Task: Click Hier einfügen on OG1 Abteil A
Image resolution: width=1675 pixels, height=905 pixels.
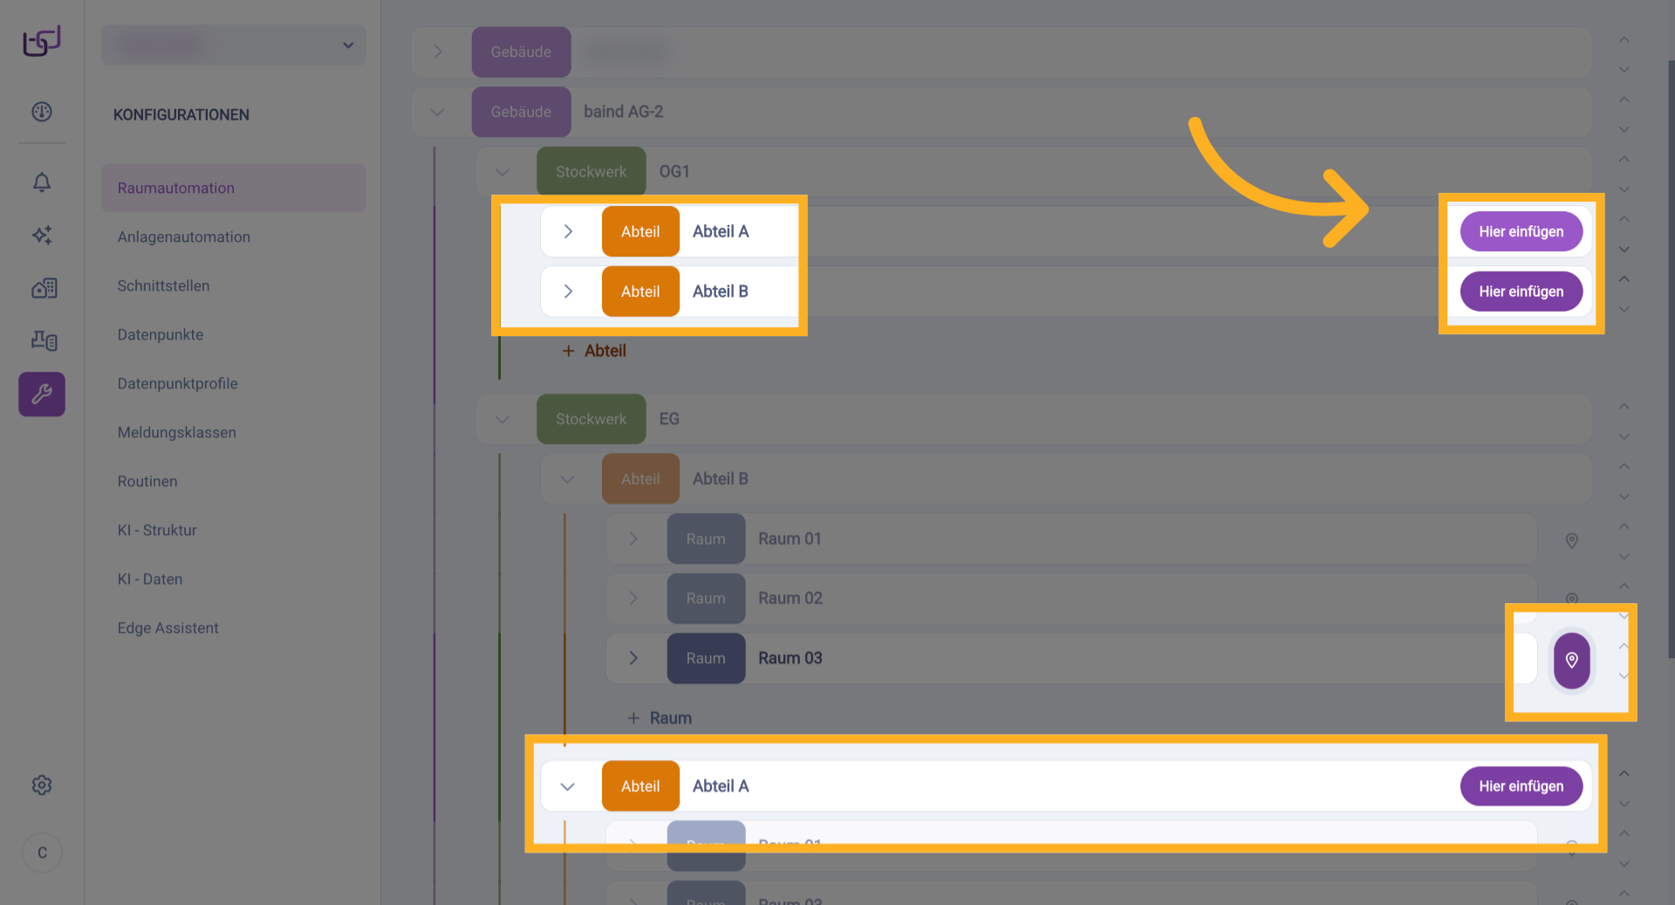Action: (x=1521, y=231)
